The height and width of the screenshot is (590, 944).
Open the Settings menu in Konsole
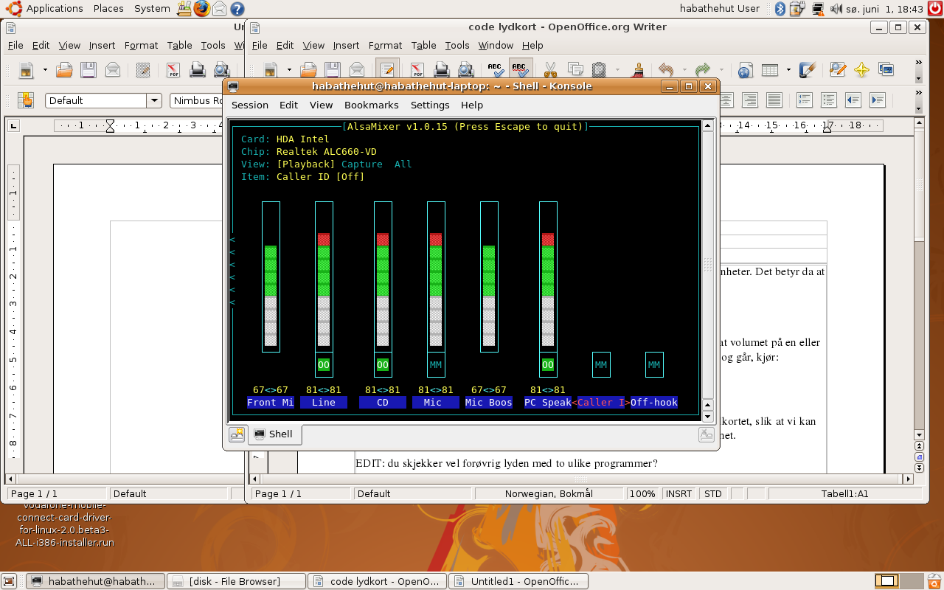430,105
